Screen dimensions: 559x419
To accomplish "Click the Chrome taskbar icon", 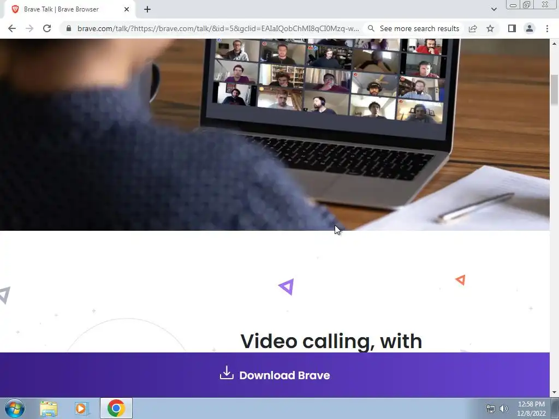I will 116,408.
